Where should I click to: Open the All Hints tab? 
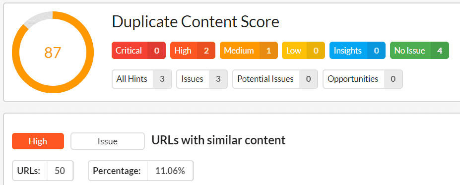142,79
